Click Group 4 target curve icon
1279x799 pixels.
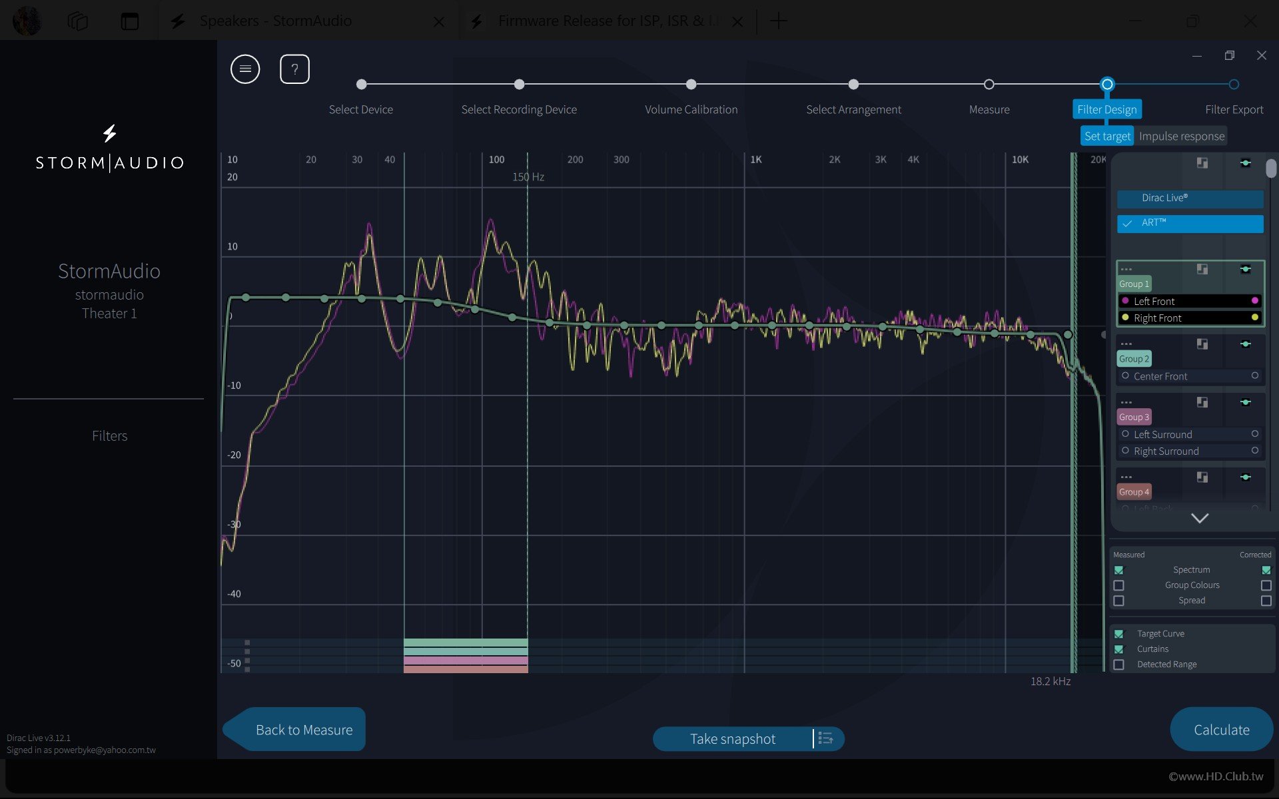tap(1245, 477)
